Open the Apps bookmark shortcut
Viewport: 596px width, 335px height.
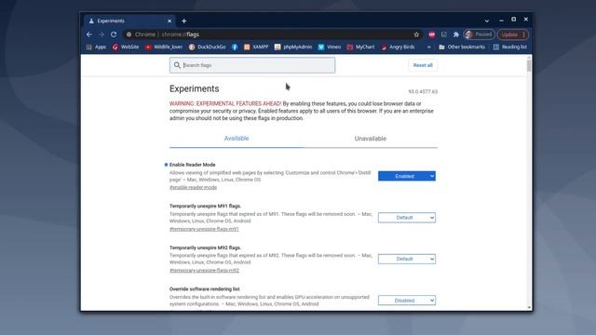96,47
